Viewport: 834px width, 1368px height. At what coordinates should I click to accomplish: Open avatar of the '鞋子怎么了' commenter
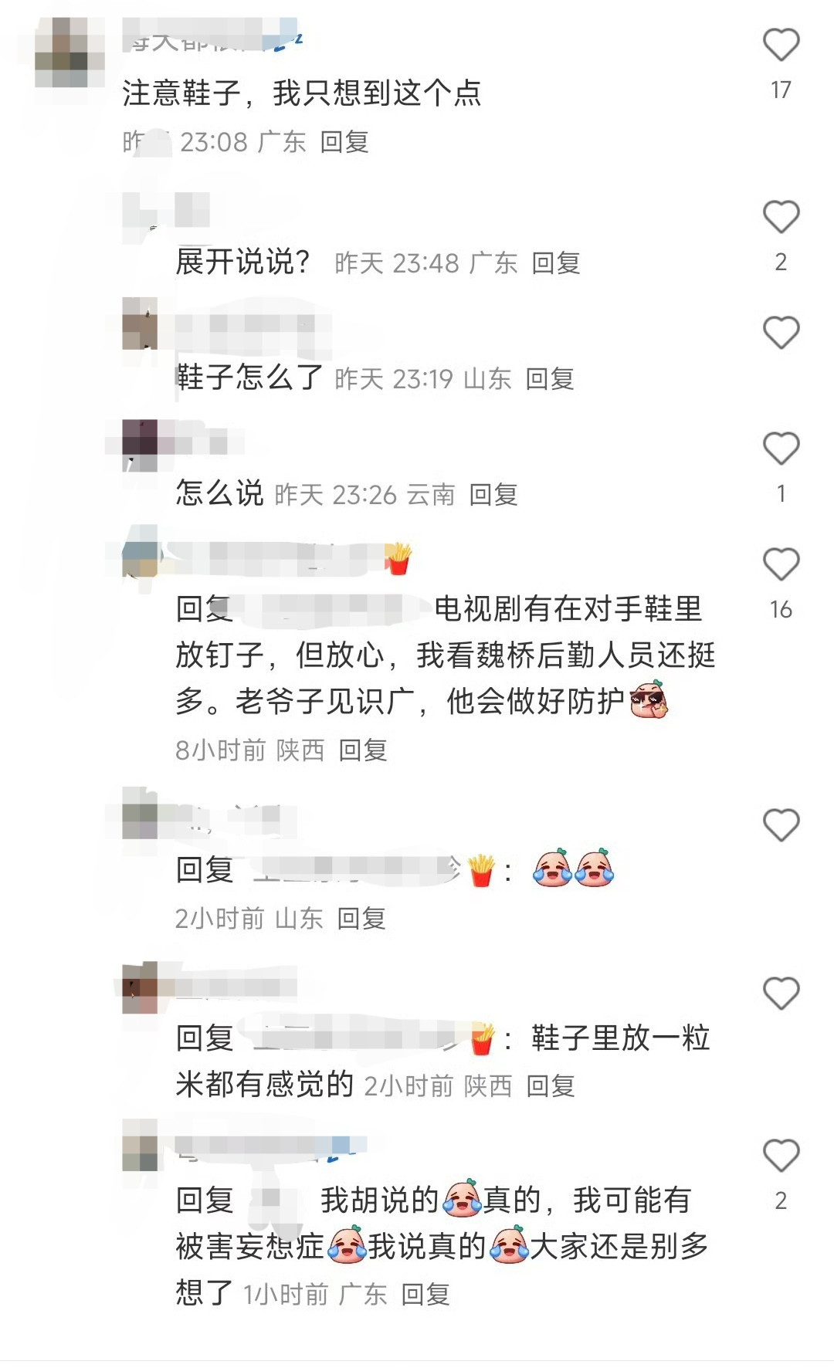click(x=140, y=323)
